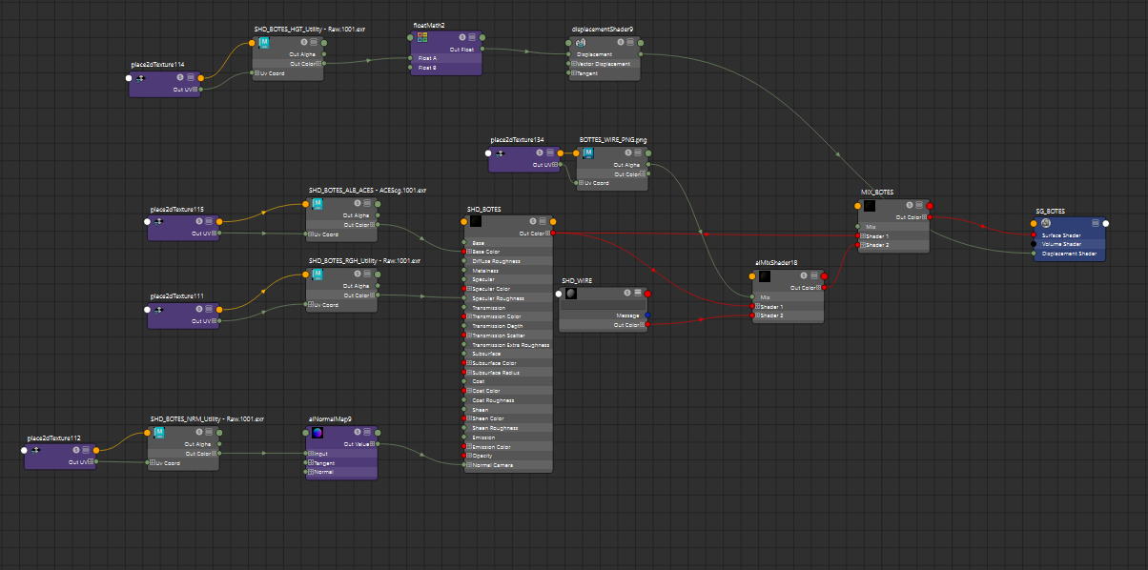Screen dimensions: 1148x570
Task: Click the place2dTexture111 node icon
Action: pyautogui.click(x=158, y=309)
